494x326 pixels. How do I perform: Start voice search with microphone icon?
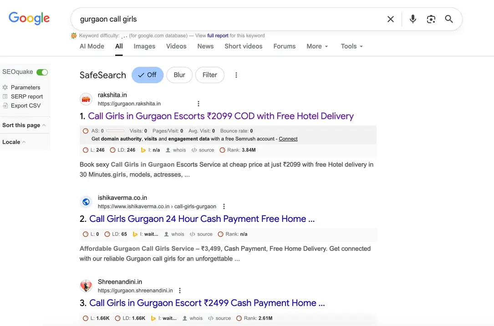point(413,19)
